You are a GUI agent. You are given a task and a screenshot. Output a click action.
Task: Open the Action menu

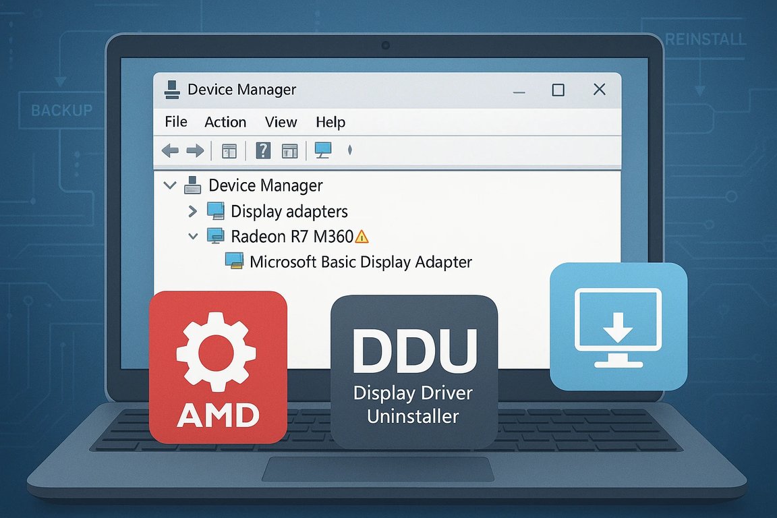tap(225, 122)
